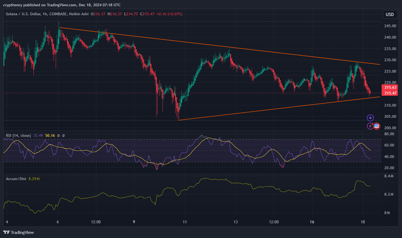Click the RSI (14, close) indicator label
402x238 pixels.
point(18,135)
